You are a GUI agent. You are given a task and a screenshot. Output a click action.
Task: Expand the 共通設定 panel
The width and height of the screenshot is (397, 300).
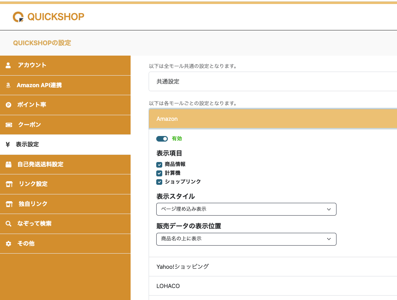tap(272, 82)
